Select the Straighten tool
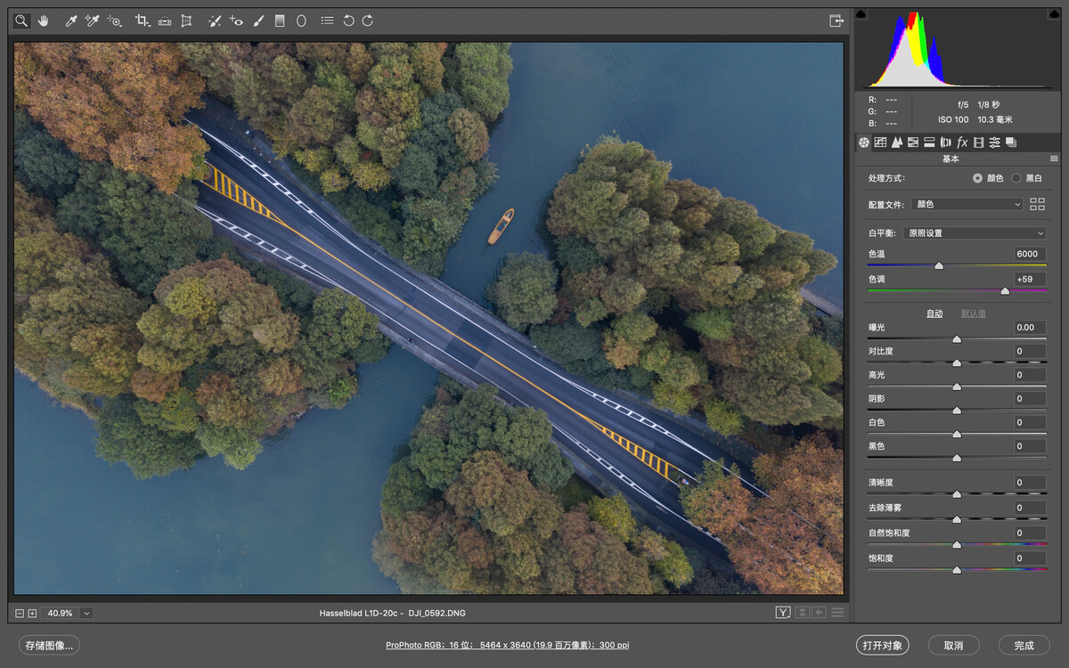The width and height of the screenshot is (1069, 668). click(165, 20)
